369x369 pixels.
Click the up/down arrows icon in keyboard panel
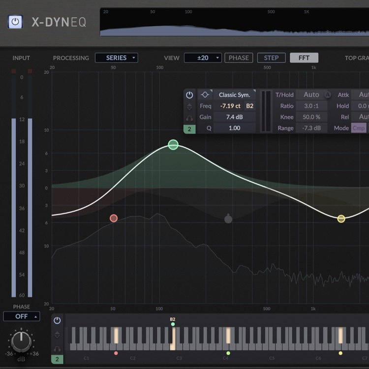(x=57, y=335)
